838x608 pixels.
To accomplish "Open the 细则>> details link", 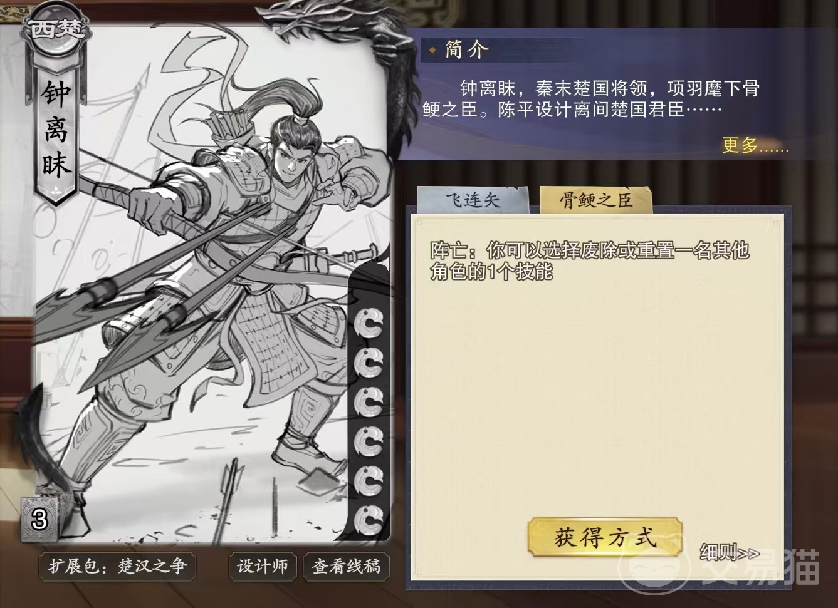I will [730, 553].
